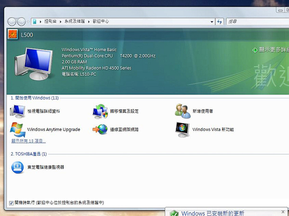Click the control panel icon in address bar
The width and height of the screenshot is (289, 216).
35,22
